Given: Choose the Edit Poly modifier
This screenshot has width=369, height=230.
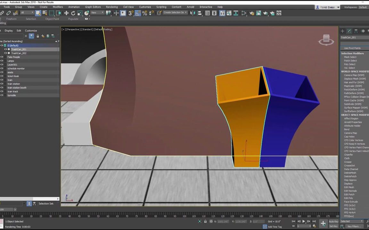Looking at the screenshot, I should pyautogui.click(x=348, y=198).
